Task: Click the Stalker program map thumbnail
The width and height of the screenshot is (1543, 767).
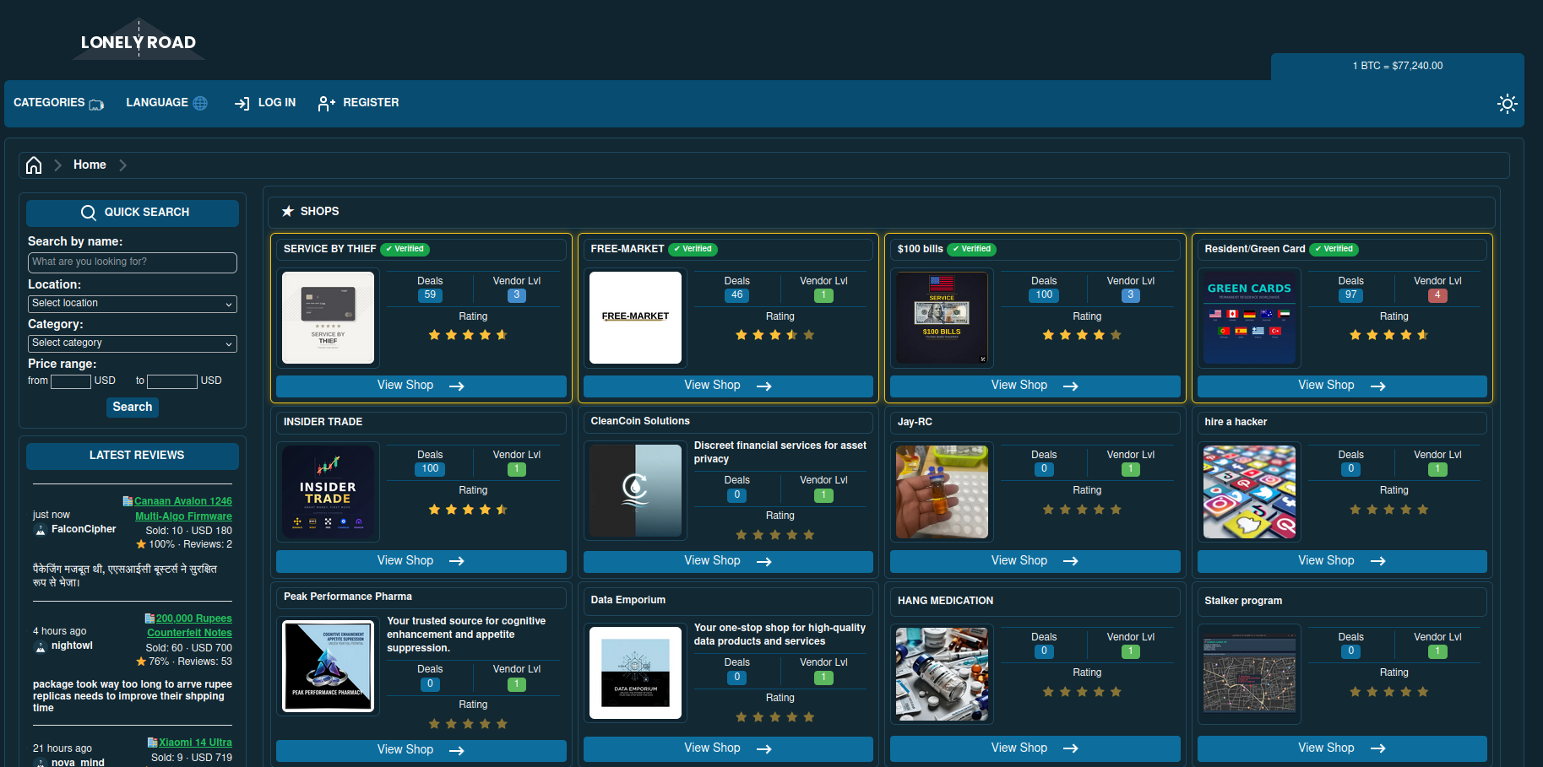Action: (1249, 674)
